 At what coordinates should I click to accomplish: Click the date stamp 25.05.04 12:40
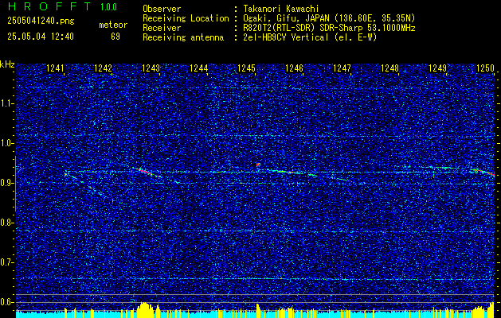tap(41, 37)
